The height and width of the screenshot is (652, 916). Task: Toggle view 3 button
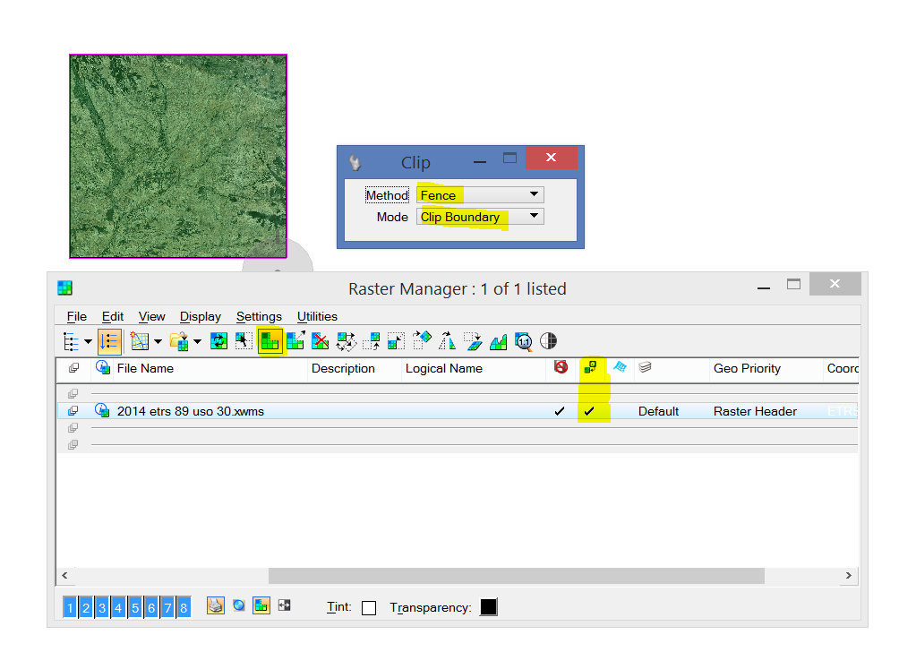click(x=102, y=607)
